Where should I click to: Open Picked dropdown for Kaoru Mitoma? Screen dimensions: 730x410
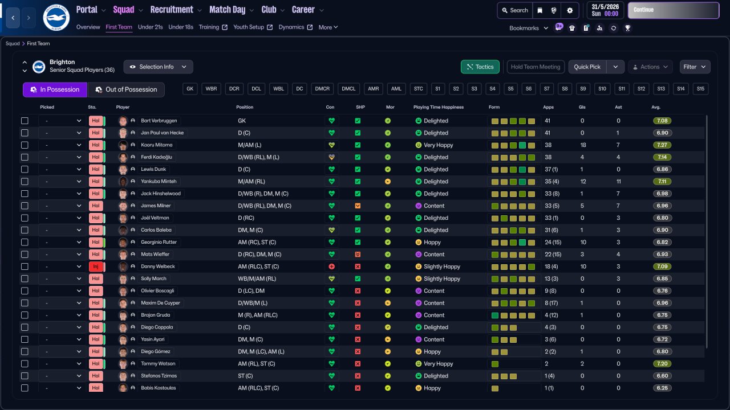coord(62,145)
